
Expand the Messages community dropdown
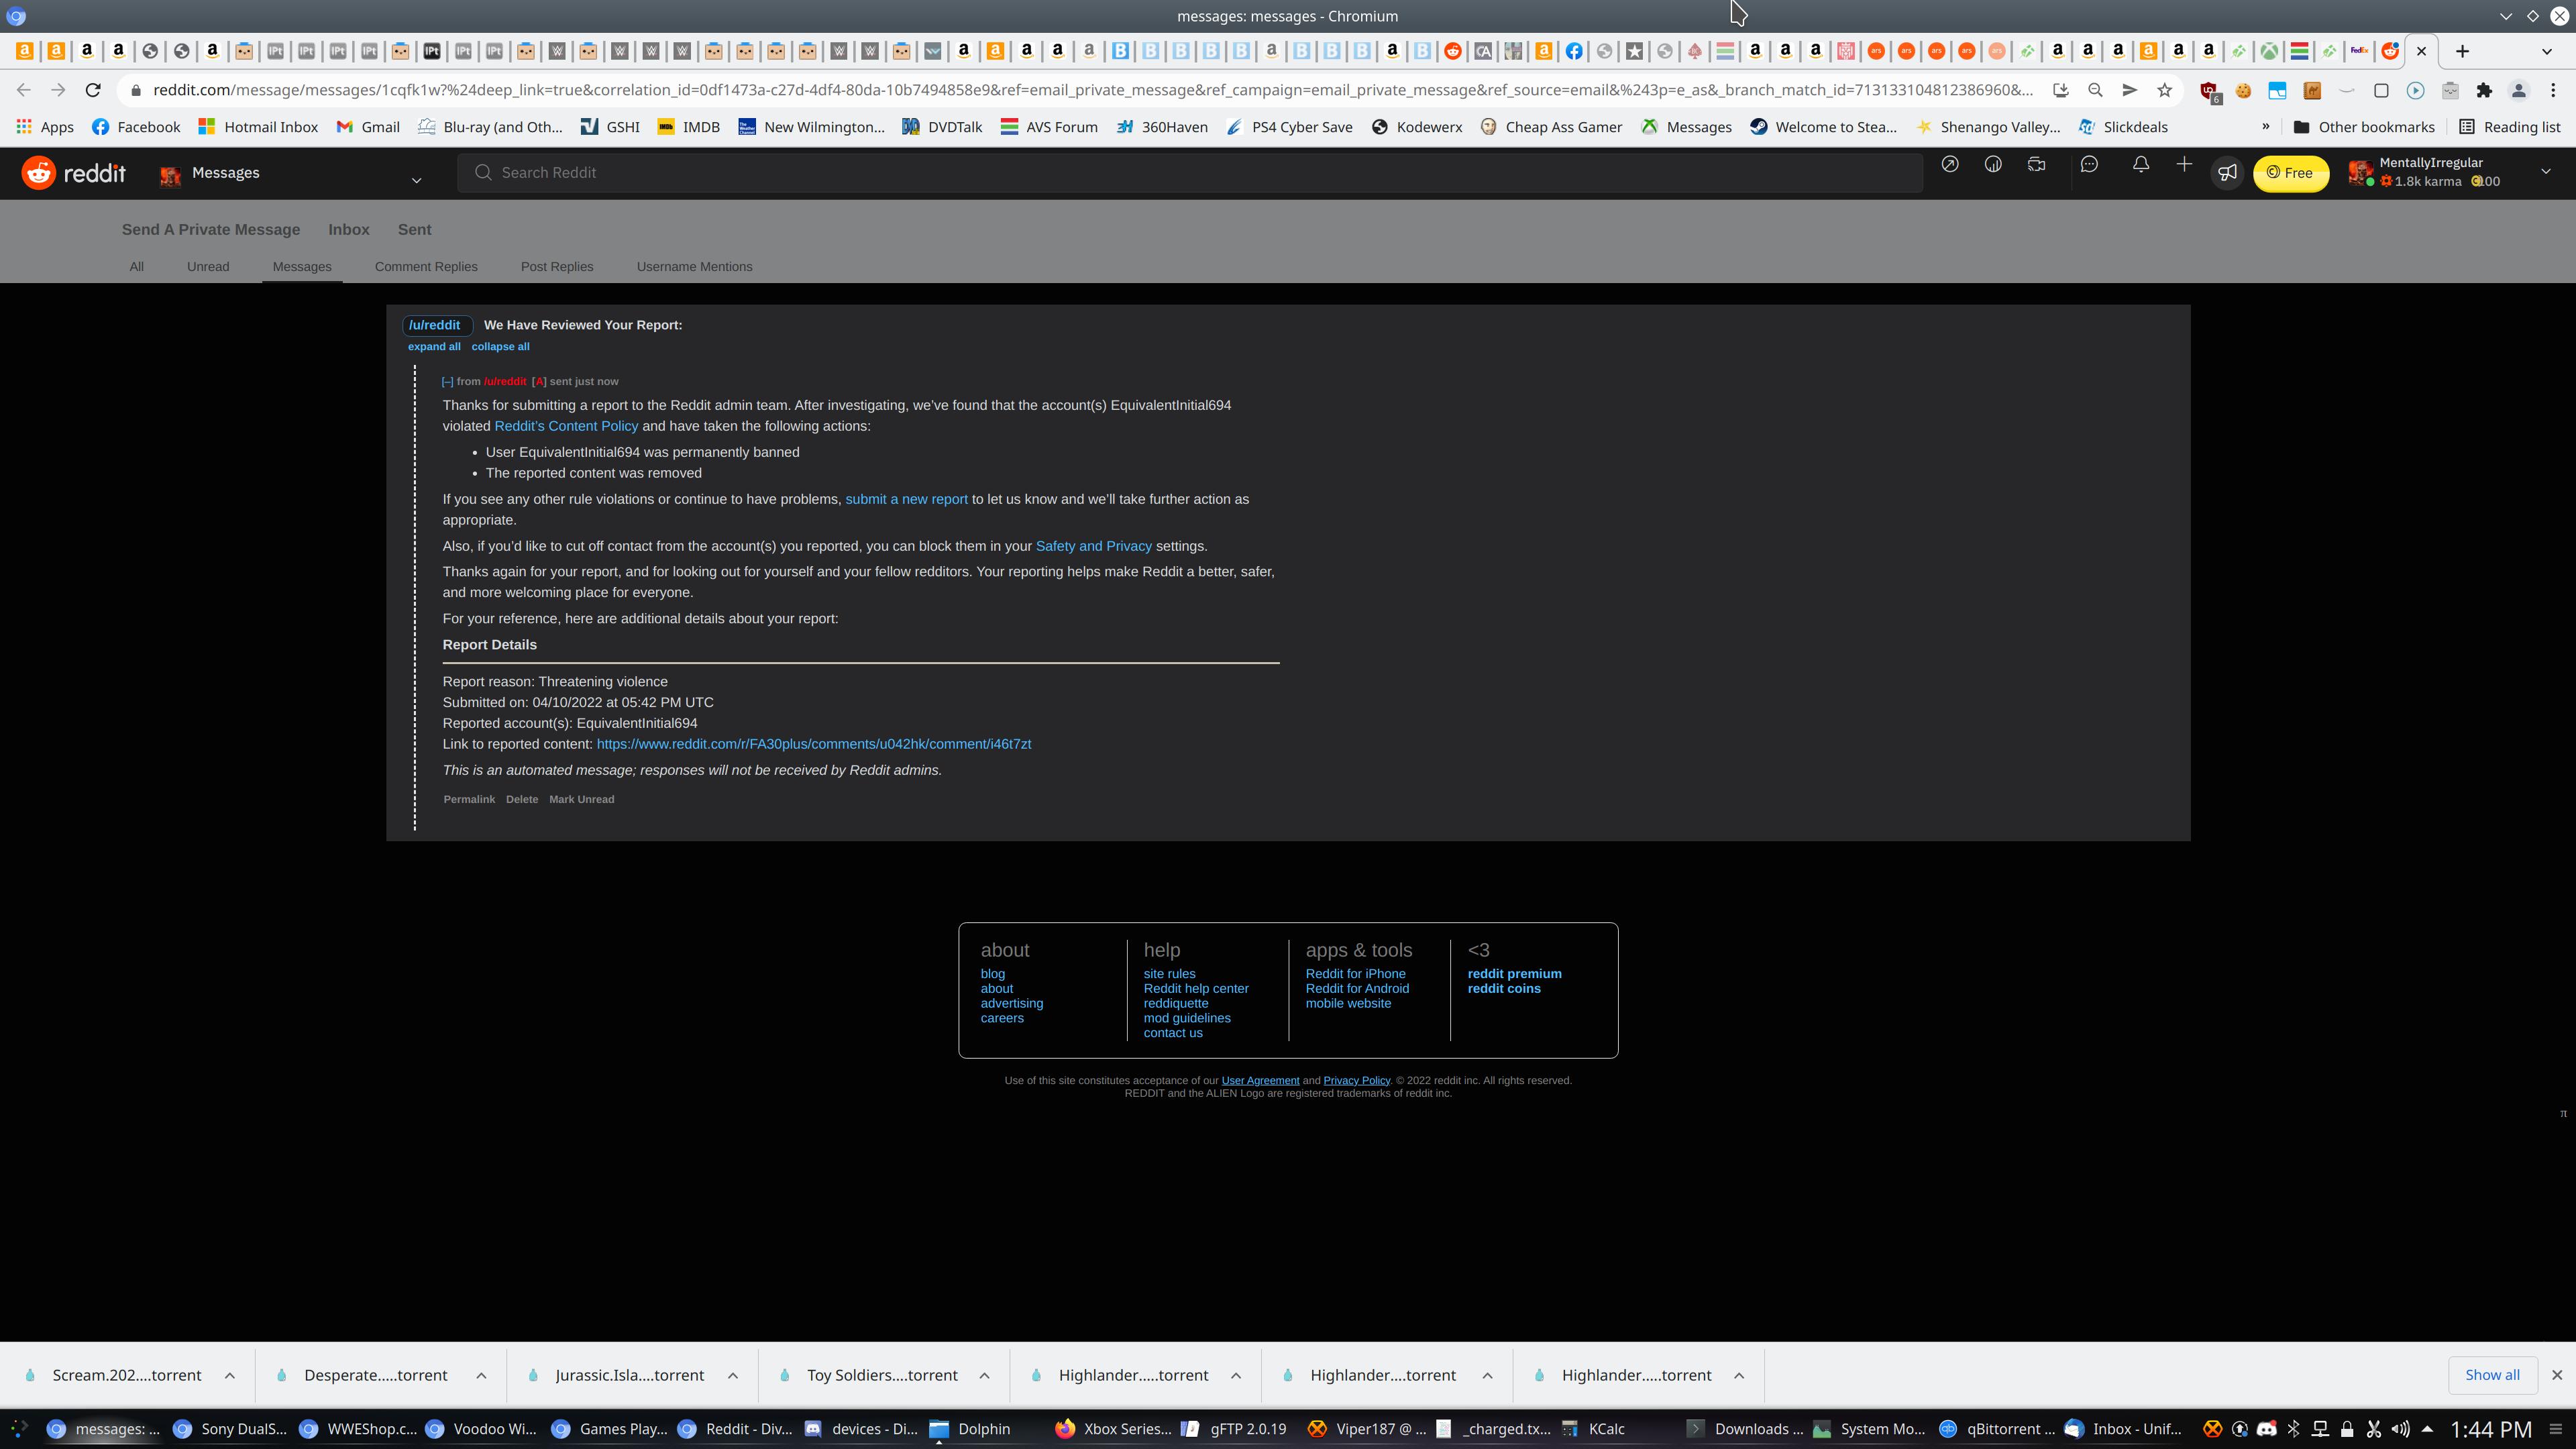click(x=416, y=180)
